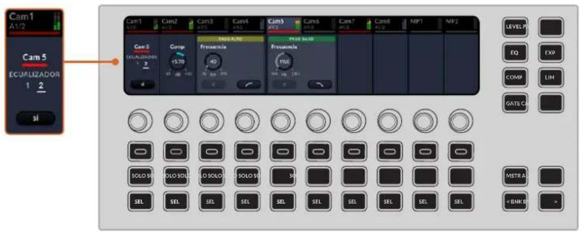Viewport: 580px width, 233px height.
Task: Click the rotary knob below the Cam1 column
Action: point(140,121)
